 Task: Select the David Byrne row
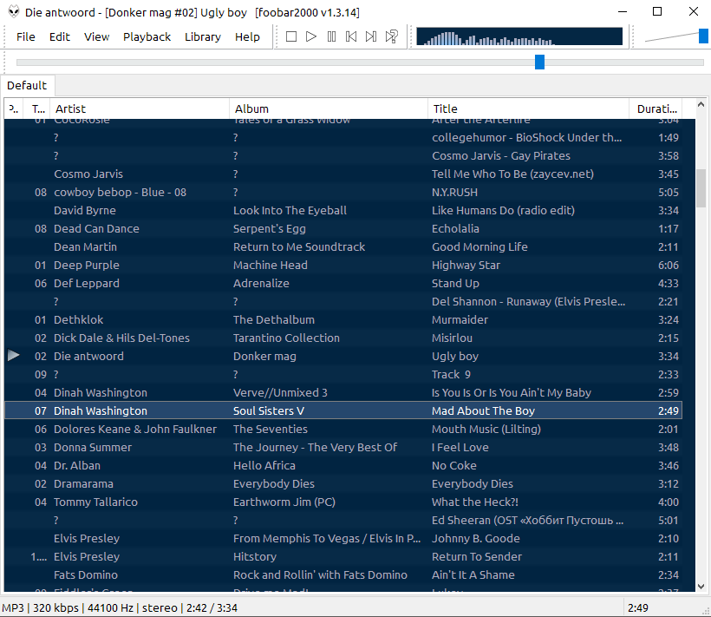coord(343,211)
